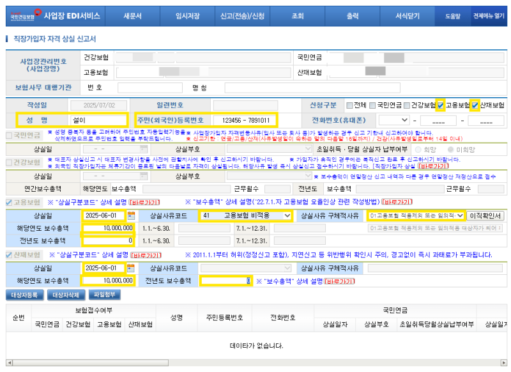Open the 새문서 menu
511x372 pixels.
(133, 15)
